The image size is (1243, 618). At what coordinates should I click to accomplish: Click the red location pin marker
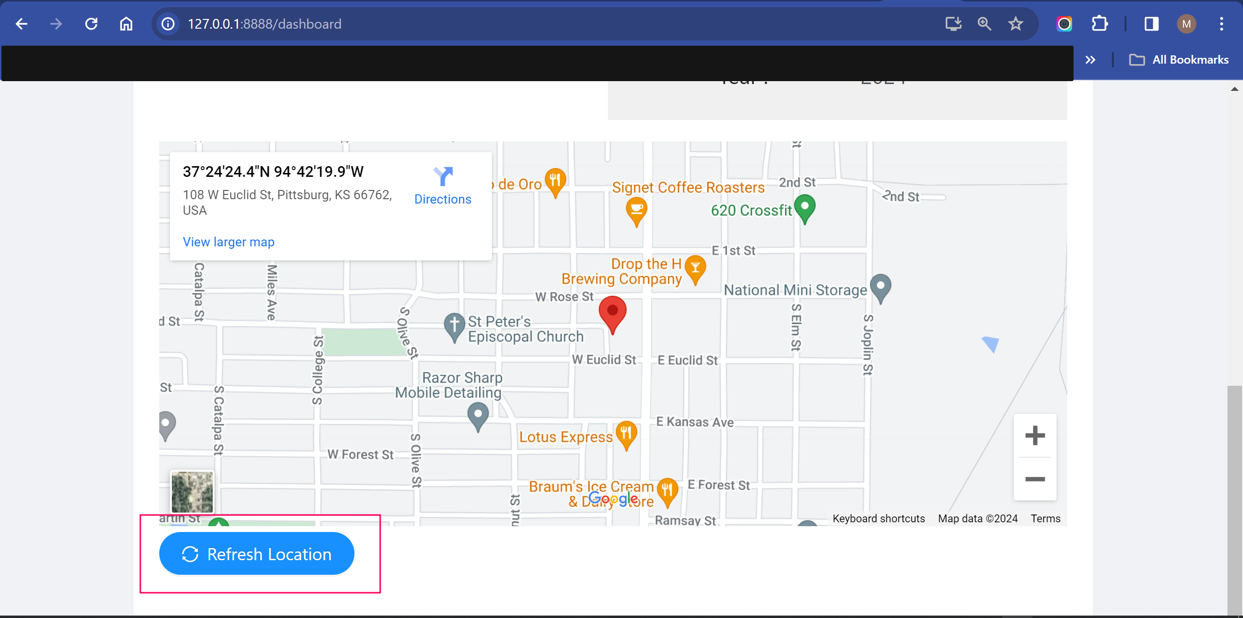point(612,315)
